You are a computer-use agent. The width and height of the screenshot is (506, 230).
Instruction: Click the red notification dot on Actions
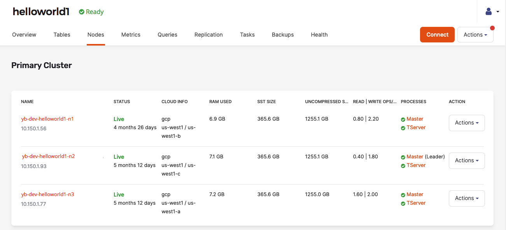pyautogui.click(x=492, y=28)
